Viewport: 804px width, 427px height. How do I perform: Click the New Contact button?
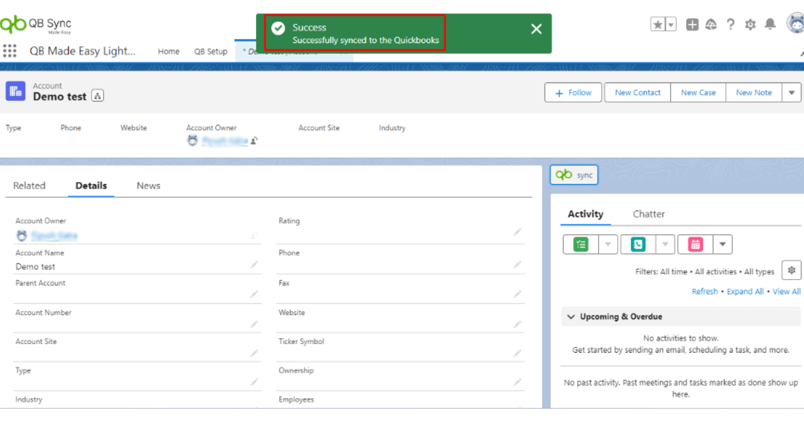click(637, 93)
